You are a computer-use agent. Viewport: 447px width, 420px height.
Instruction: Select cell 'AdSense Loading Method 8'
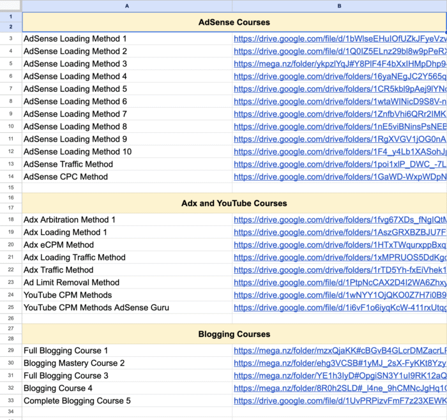[x=127, y=126]
